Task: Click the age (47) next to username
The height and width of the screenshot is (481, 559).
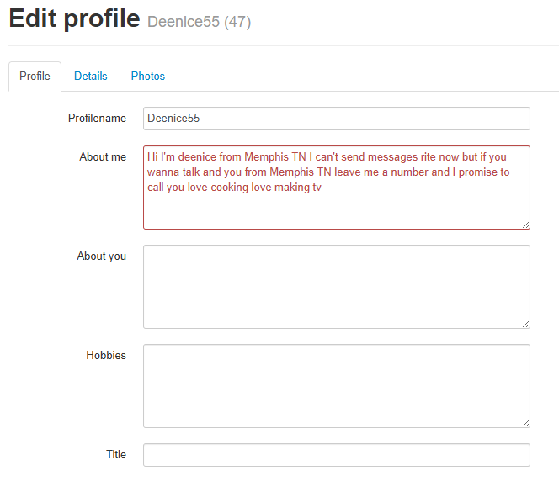Action: tap(237, 22)
